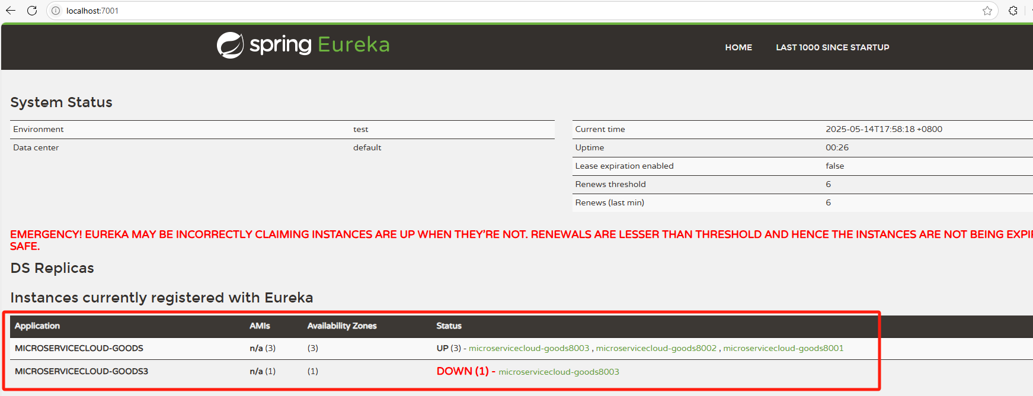The width and height of the screenshot is (1033, 396).
Task: Click the Spring Eureka logo
Action: click(303, 45)
